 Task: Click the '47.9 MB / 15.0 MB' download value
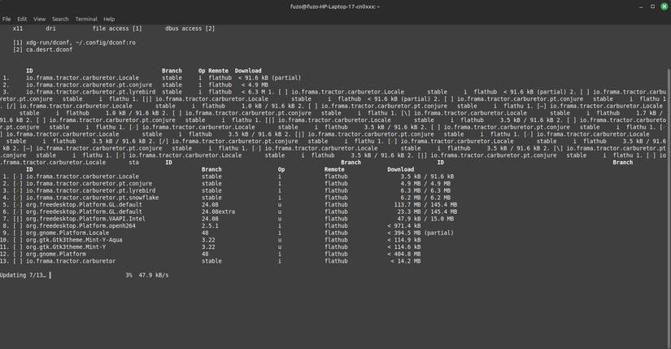point(427,219)
